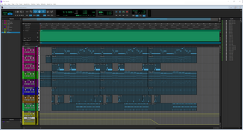The width and height of the screenshot is (243, 130).
Task: Select the Pencil tool
Action: (x=52, y=12)
